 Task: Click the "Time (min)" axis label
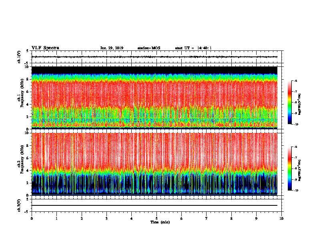[x=160, y=222]
